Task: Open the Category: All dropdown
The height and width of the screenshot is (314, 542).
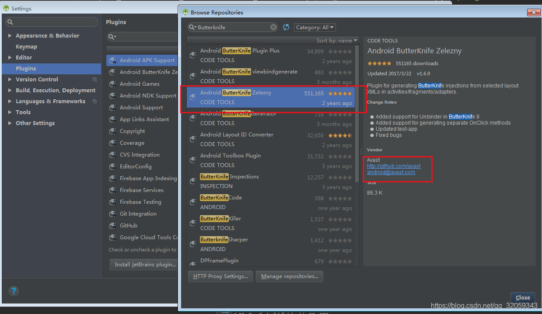Action: tap(315, 27)
